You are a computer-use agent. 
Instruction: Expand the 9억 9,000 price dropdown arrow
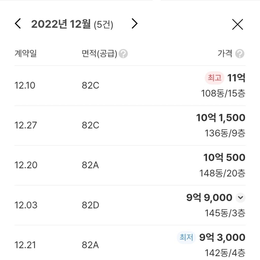pos(240,198)
